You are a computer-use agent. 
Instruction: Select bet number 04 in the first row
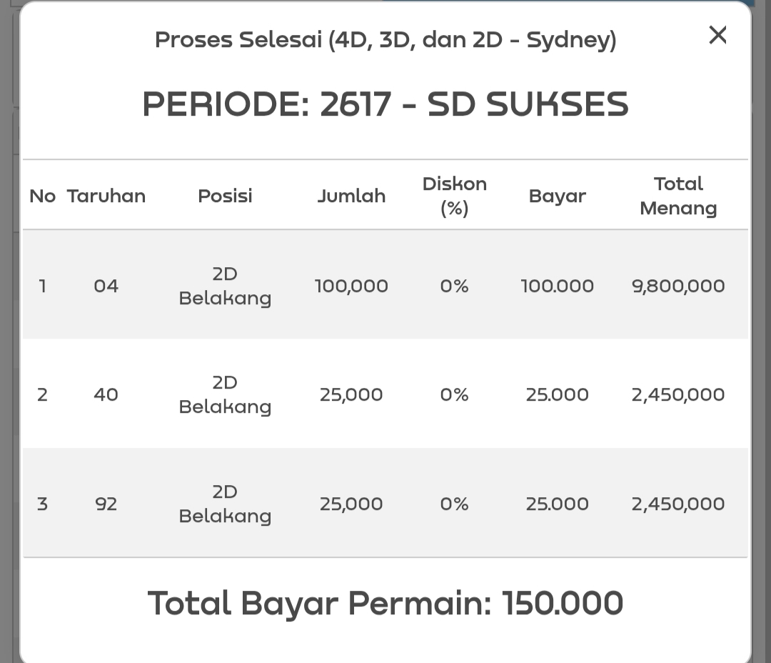point(106,286)
